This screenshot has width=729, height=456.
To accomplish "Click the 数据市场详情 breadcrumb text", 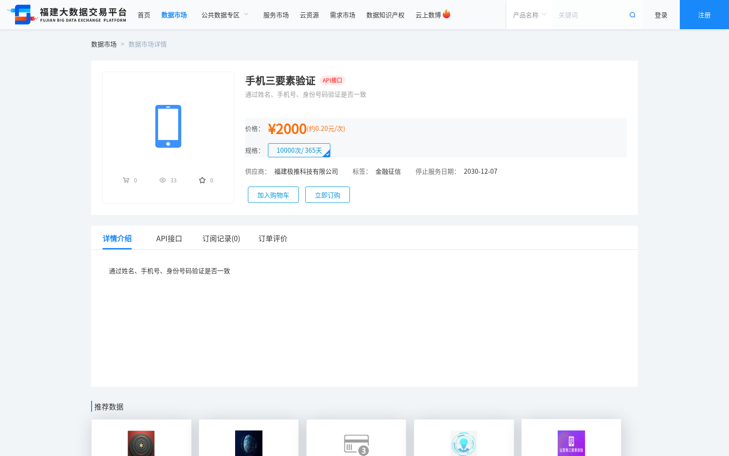I will point(148,44).
